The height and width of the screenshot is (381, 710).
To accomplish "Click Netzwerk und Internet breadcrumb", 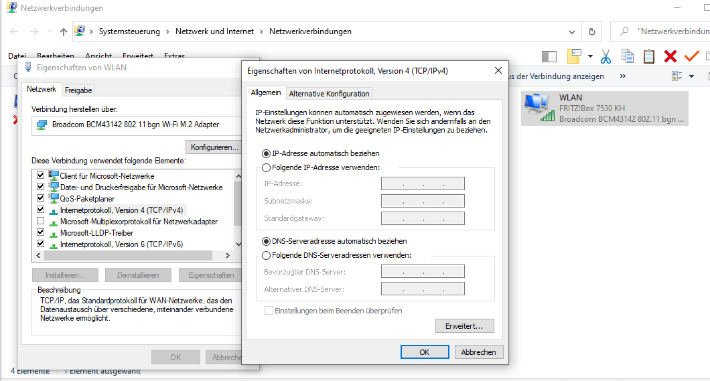I will (x=214, y=31).
